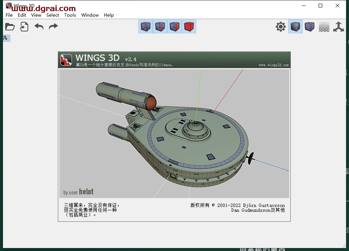Toggle ground plane grid icon
Screen dimensions: 349x251
tap(324, 27)
